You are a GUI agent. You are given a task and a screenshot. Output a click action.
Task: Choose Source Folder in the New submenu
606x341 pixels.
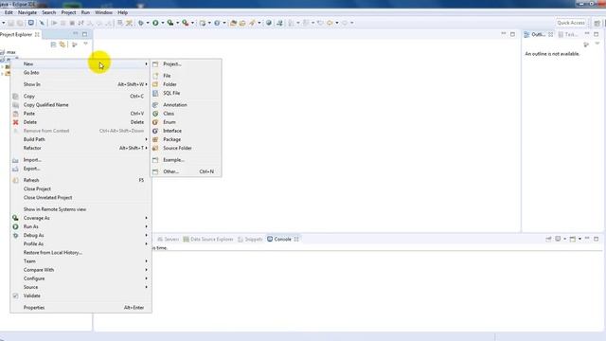[186, 148]
